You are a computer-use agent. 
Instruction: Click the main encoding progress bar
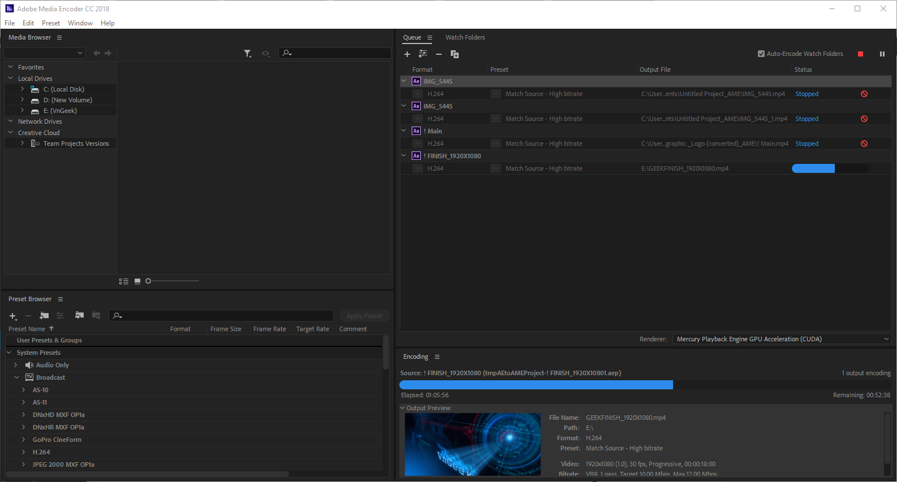(645, 385)
